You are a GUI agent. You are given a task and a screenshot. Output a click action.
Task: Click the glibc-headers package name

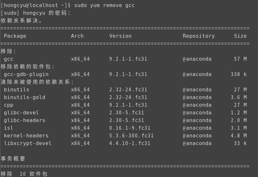point(25,120)
